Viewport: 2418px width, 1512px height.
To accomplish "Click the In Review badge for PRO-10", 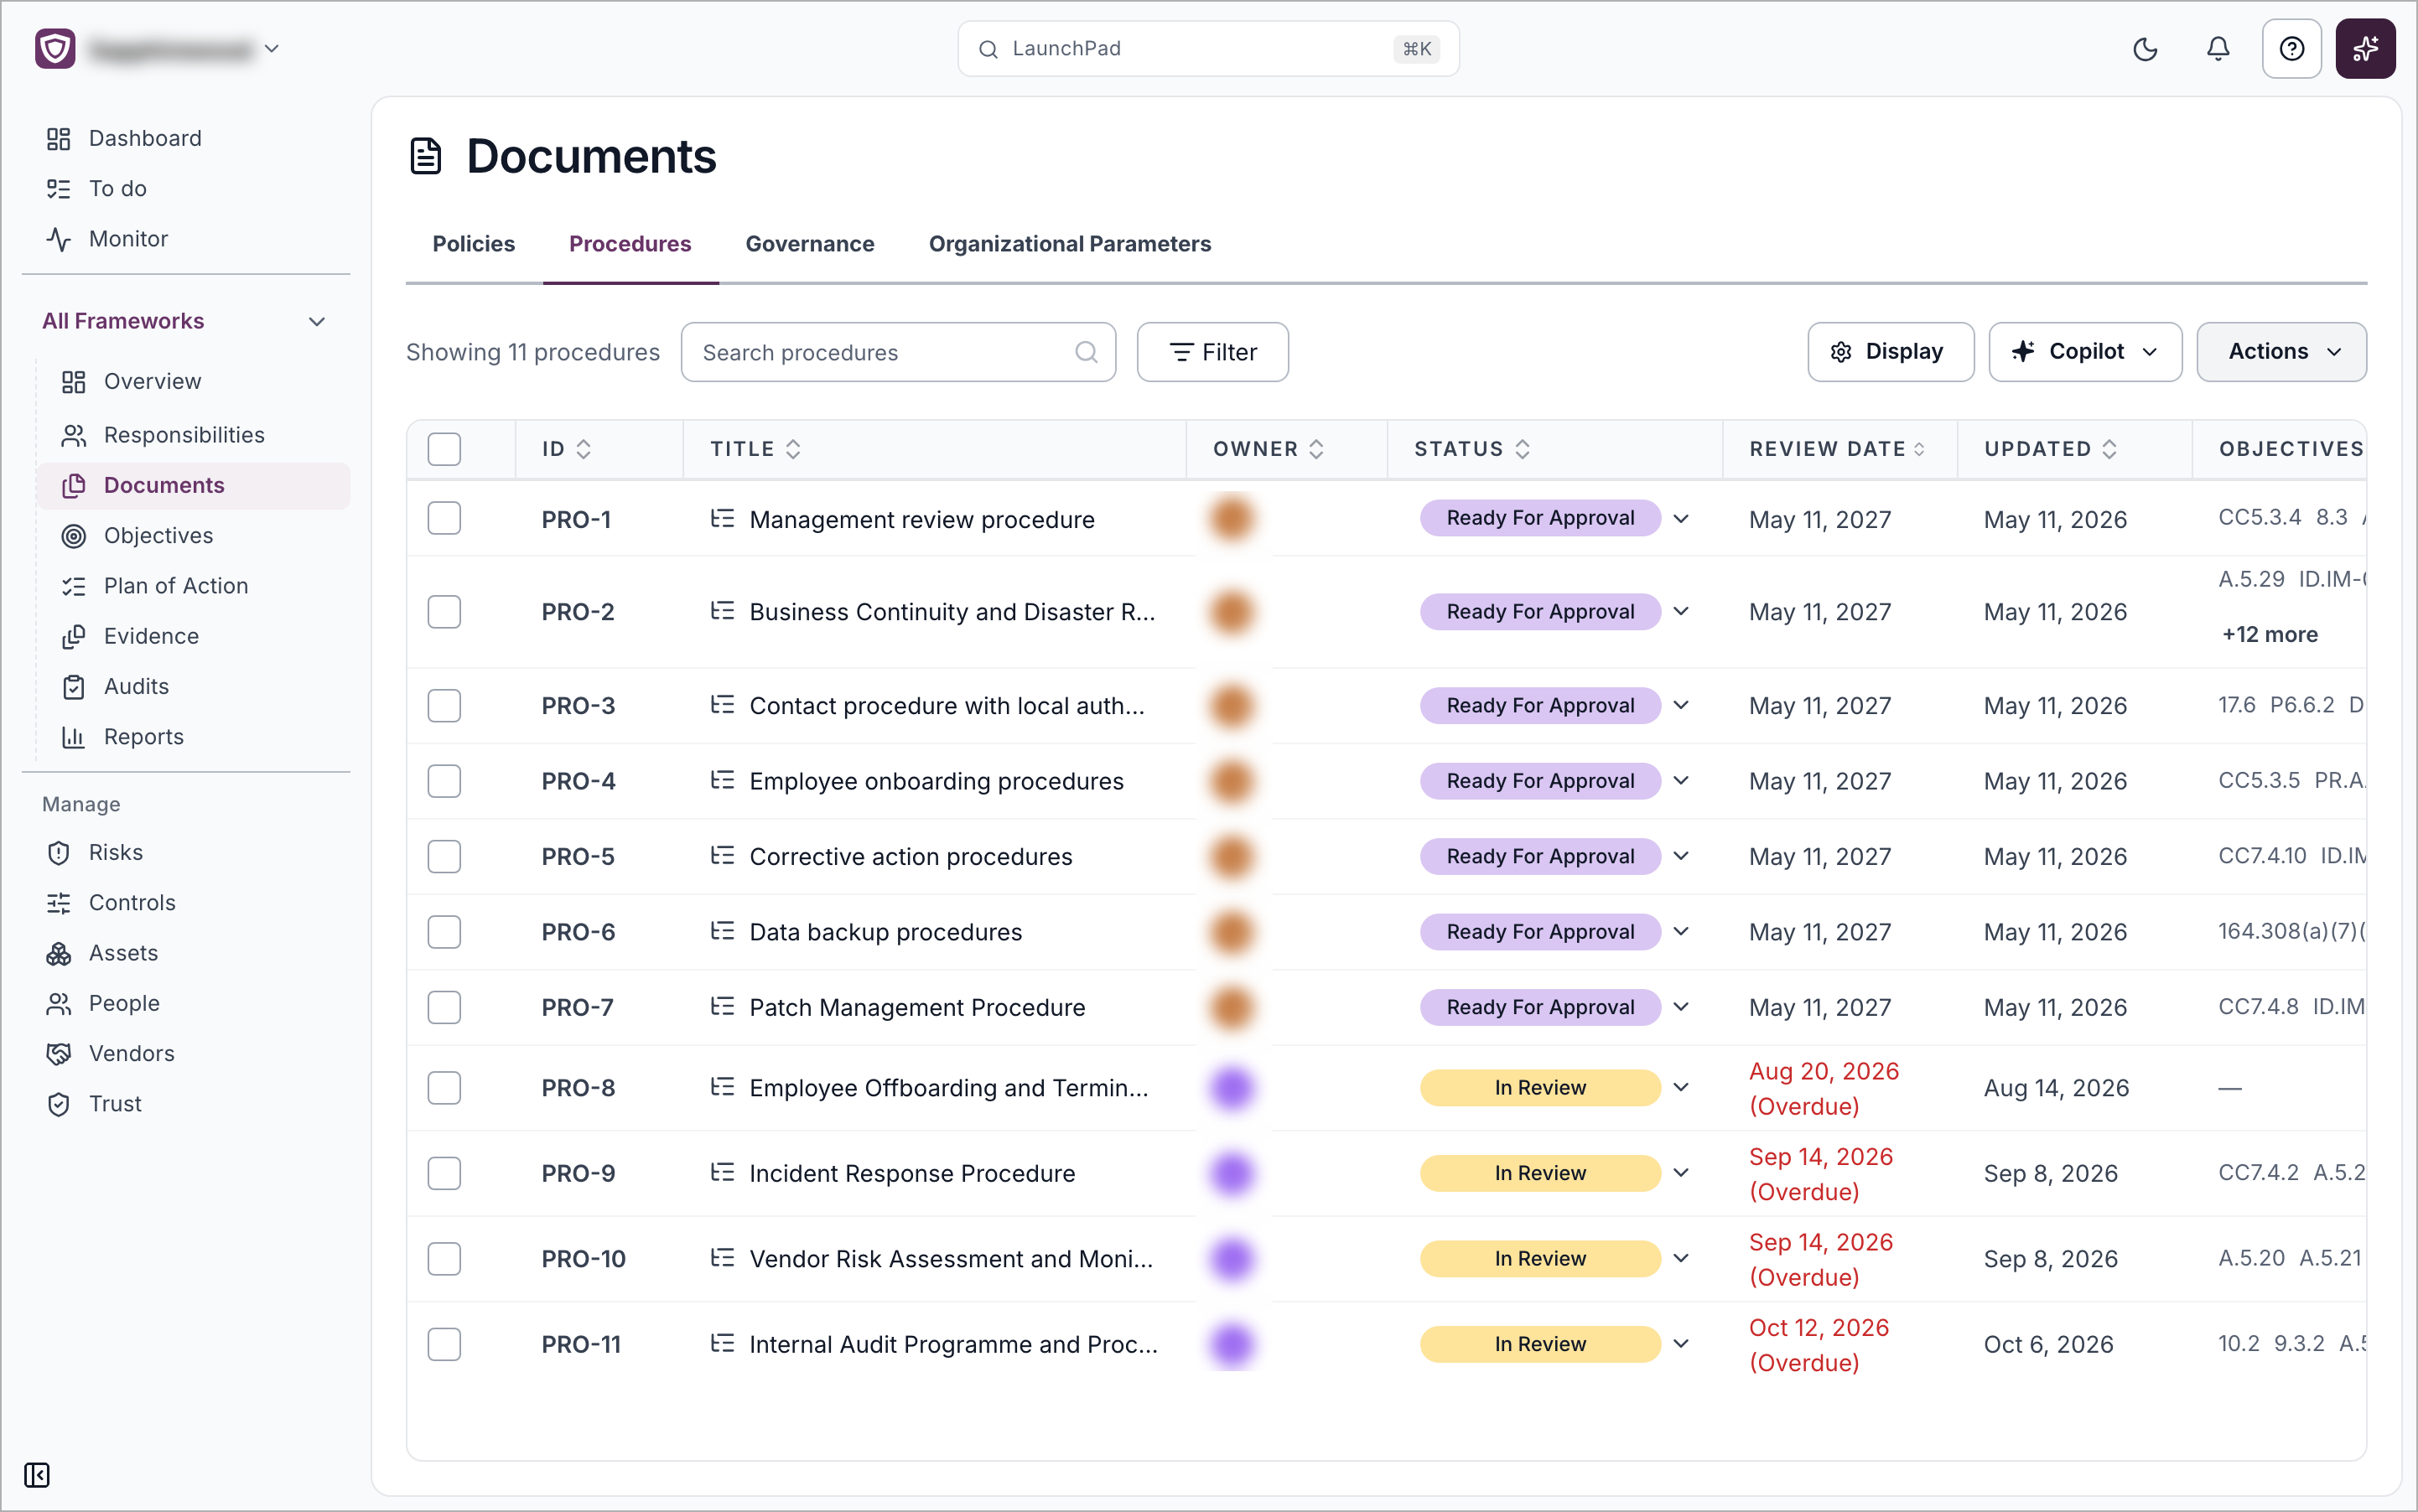I will coord(1539,1258).
